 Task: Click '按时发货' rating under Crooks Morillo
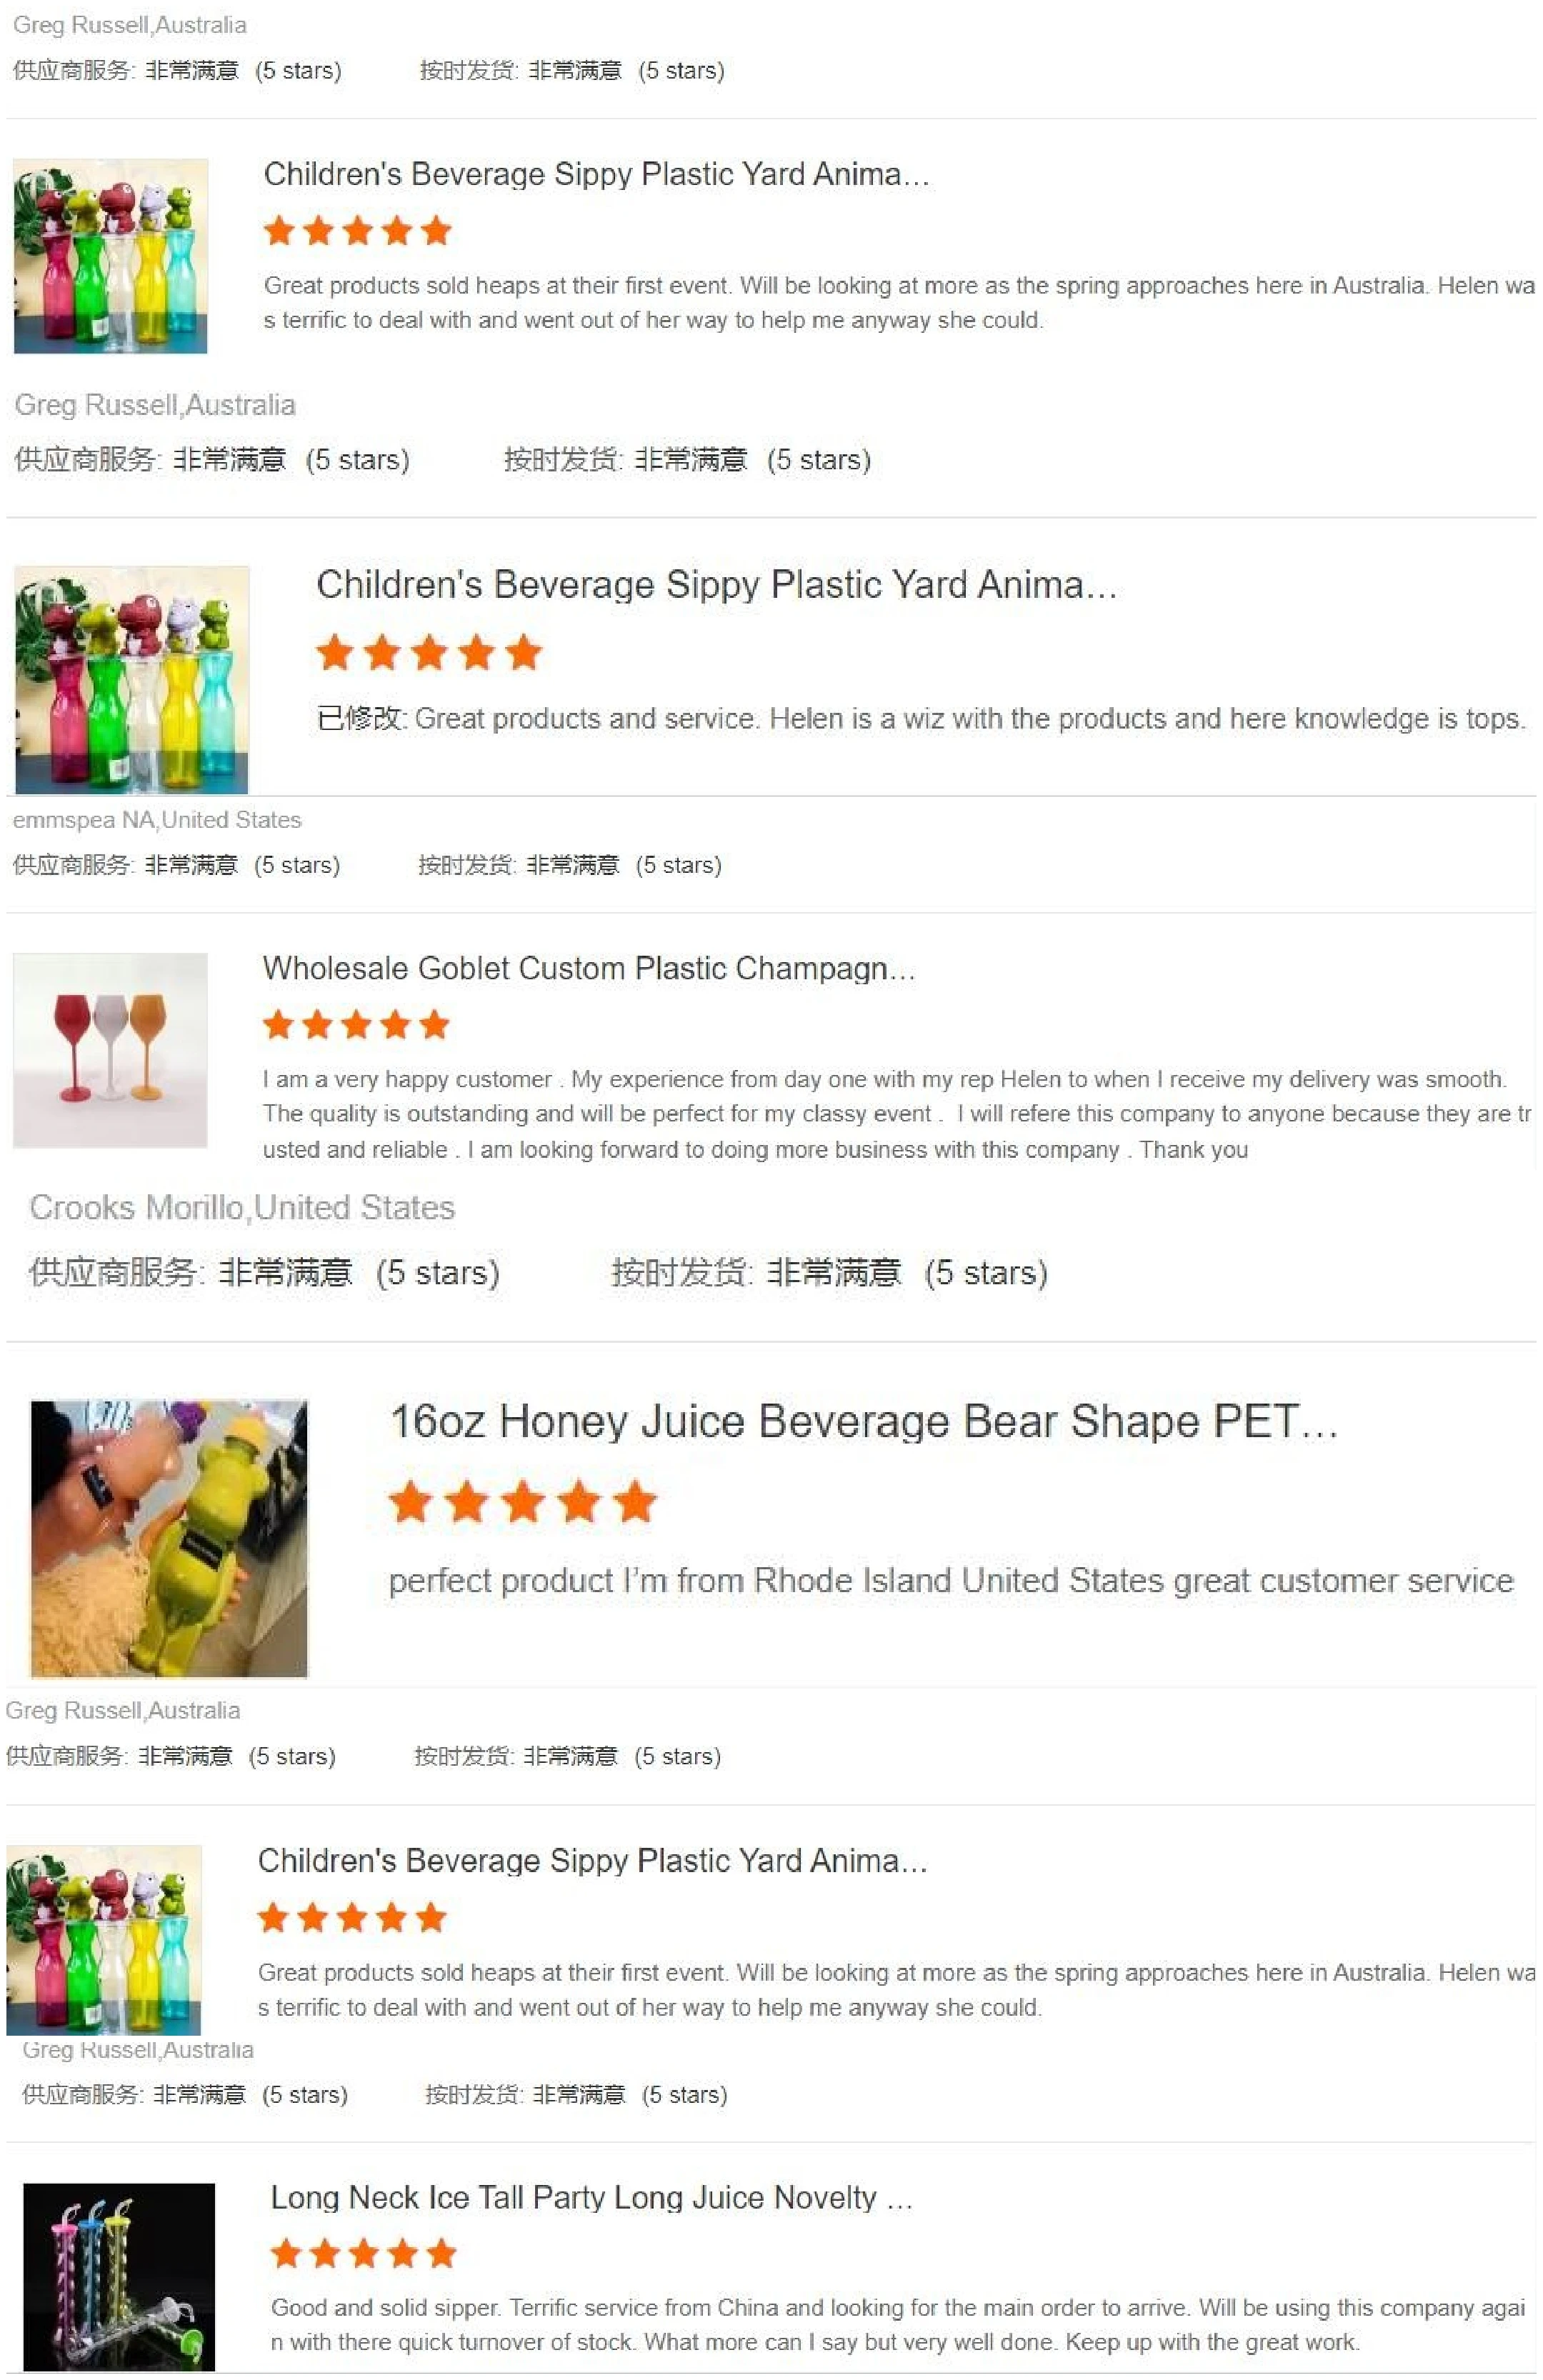tap(830, 1272)
